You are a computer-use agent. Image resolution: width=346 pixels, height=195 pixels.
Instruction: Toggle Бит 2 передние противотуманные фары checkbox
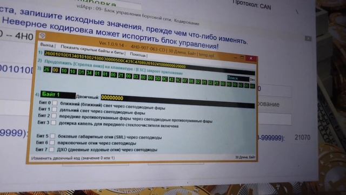(54, 116)
